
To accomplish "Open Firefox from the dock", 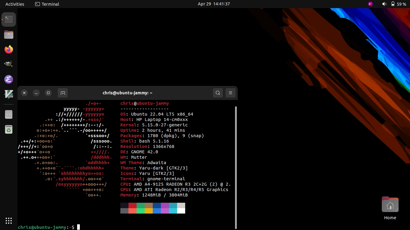I will coord(9,49).
